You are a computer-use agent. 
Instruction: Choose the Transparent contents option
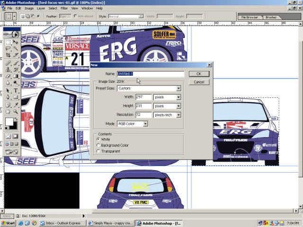(98, 151)
